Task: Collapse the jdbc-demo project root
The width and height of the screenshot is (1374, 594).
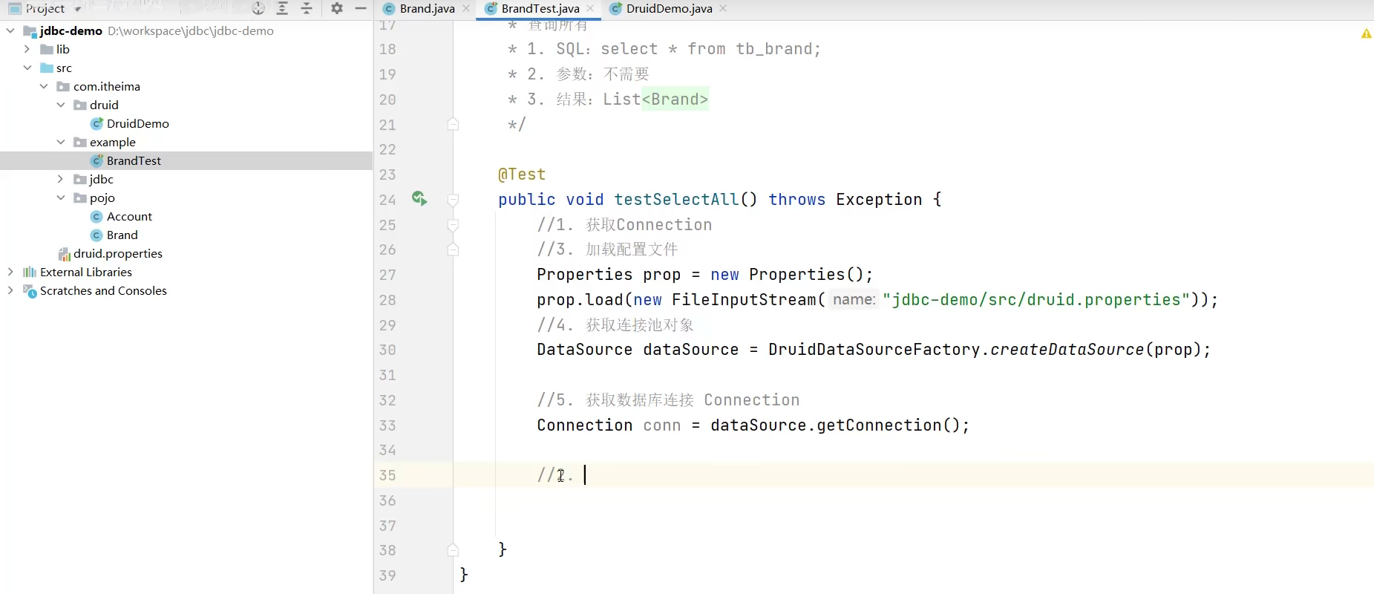Action: pyautogui.click(x=10, y=30)
